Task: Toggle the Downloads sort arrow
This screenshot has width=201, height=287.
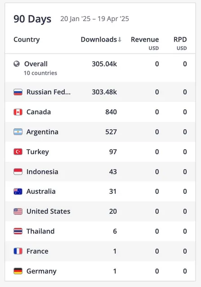Action: (x=120, y=39)
